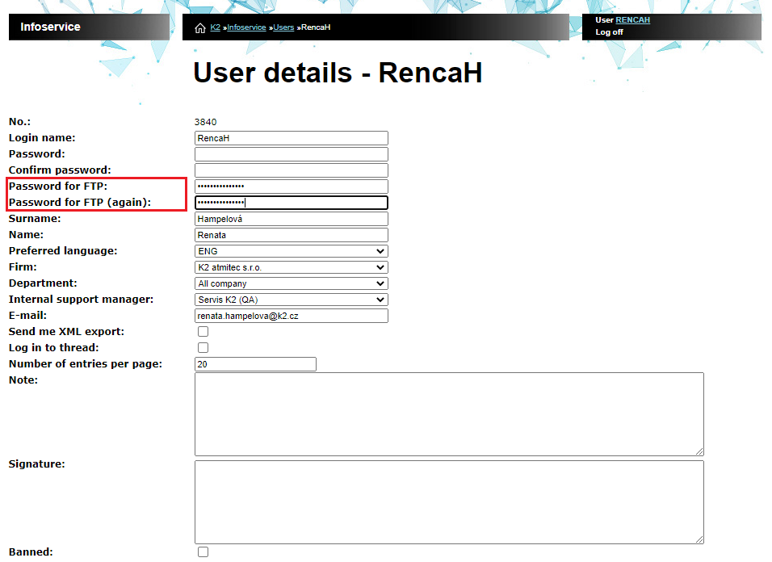Click the Infoservice header banner
This screenshot has height=562, width=772.
[x=89, y=27]
